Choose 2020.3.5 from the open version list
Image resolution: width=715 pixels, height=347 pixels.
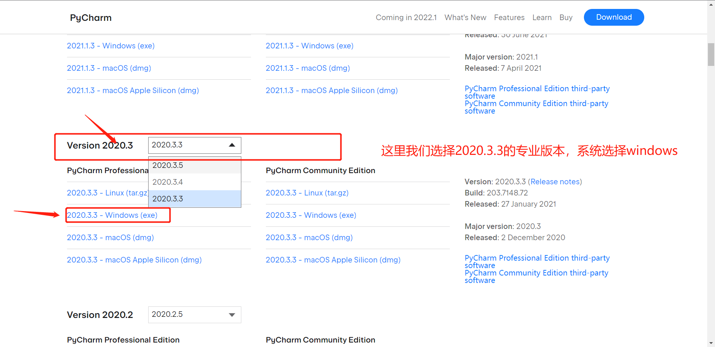[x=194, y=165]
